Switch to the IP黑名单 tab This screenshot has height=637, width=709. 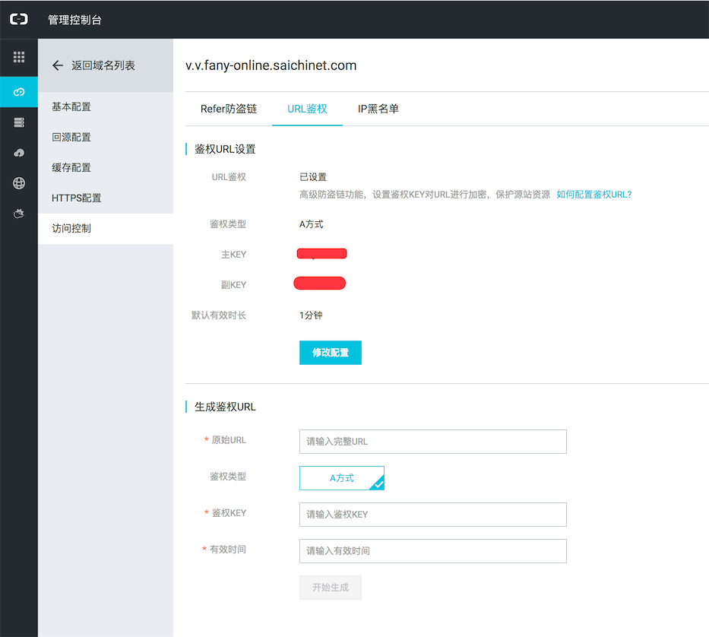coord(378,109)
